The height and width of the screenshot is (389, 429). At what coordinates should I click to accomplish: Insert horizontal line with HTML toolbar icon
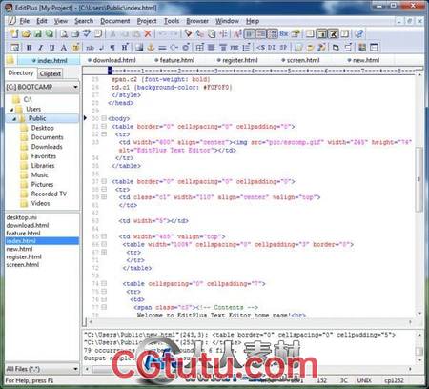(x=162, y=48)
